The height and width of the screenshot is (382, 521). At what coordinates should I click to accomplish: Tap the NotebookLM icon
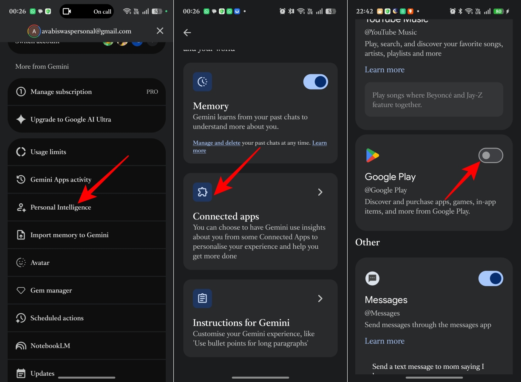[21, 345]
